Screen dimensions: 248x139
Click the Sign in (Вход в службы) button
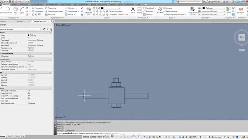pyautogui.click(x=214, y=2)
